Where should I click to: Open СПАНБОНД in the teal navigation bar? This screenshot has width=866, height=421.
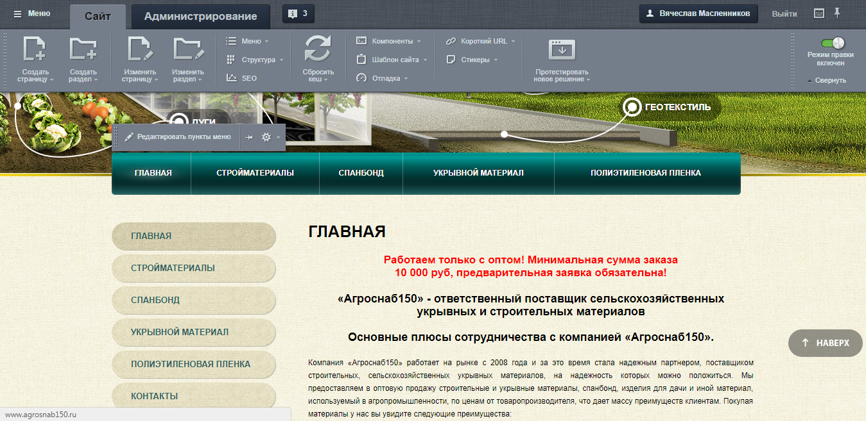click(361, 173)
